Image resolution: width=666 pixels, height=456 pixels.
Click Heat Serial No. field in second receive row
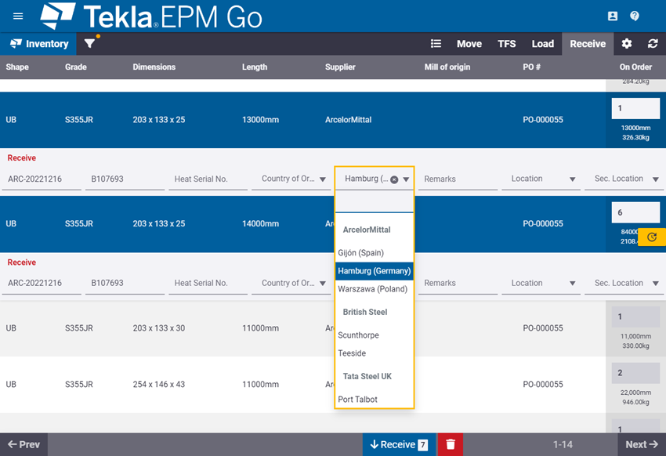click(208, 283)
